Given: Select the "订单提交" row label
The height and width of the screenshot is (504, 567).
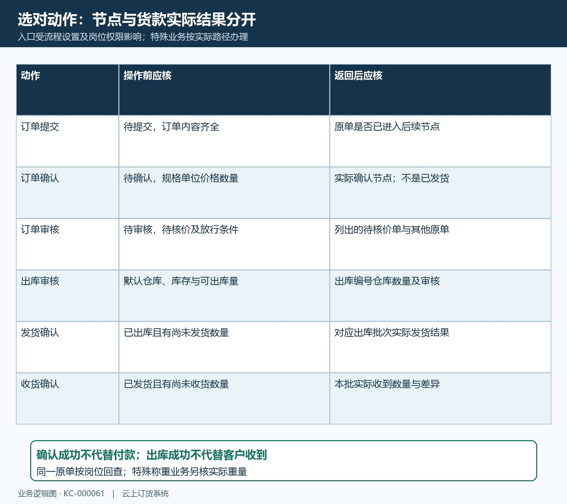Looking at the screenshot, I should [x=40, y=127].
